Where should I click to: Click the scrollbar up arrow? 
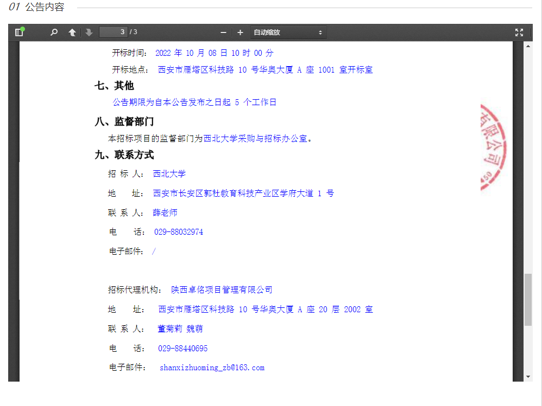[528, 46]
